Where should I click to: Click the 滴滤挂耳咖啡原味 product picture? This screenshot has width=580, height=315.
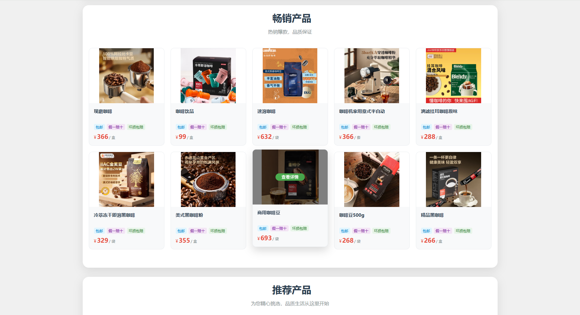pos(453,76)
